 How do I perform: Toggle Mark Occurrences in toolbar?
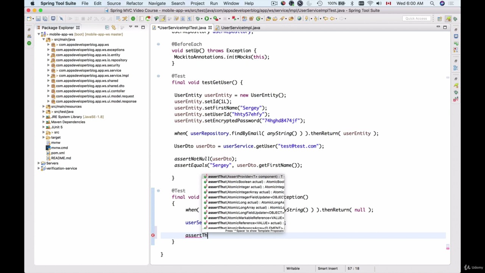click(x=163, y=18)
